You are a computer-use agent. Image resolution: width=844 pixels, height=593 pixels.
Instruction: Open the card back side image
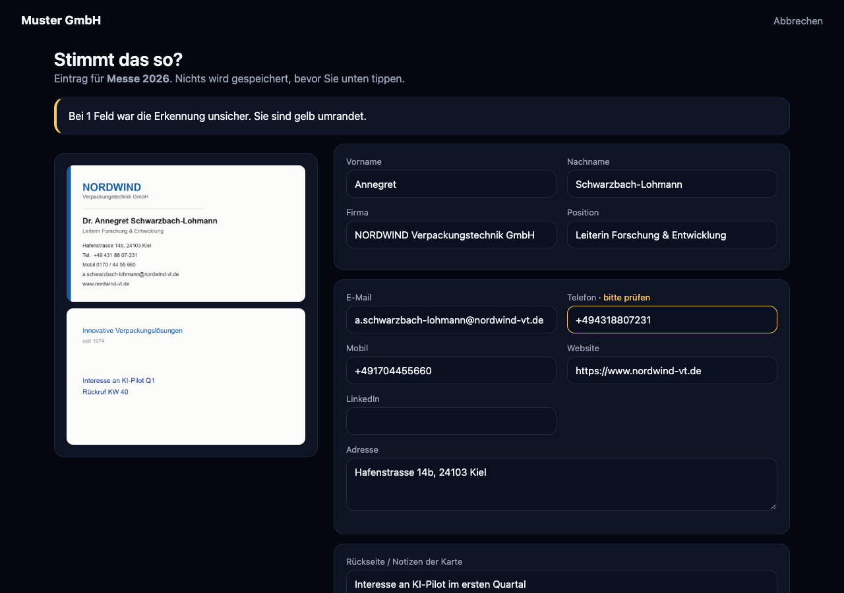pyautogui.click(x=186, y=376)
